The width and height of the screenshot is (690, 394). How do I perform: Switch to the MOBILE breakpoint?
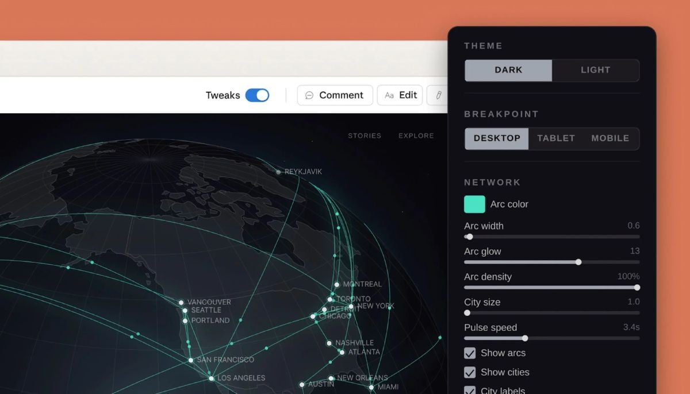click(610, 138)
